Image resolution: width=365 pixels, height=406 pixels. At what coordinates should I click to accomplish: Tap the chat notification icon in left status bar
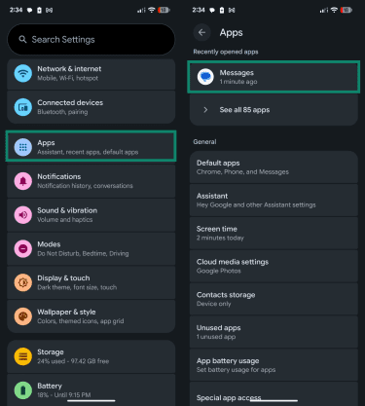point(29,10)
